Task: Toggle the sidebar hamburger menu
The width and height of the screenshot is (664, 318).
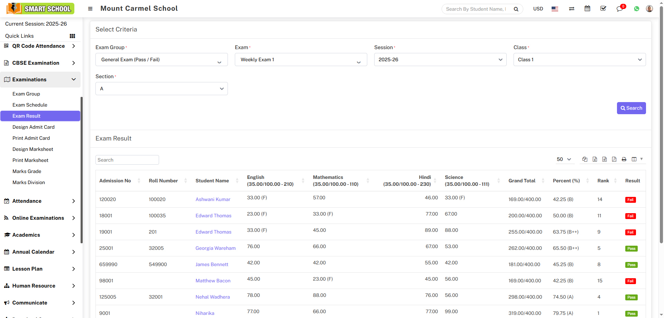Action: coord(90,9)
